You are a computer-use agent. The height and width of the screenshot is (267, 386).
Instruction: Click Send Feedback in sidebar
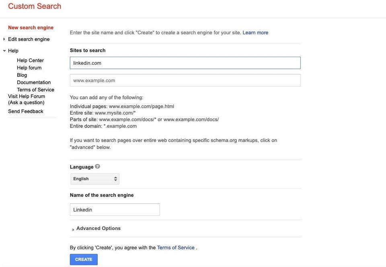click(x=26, y=111)
